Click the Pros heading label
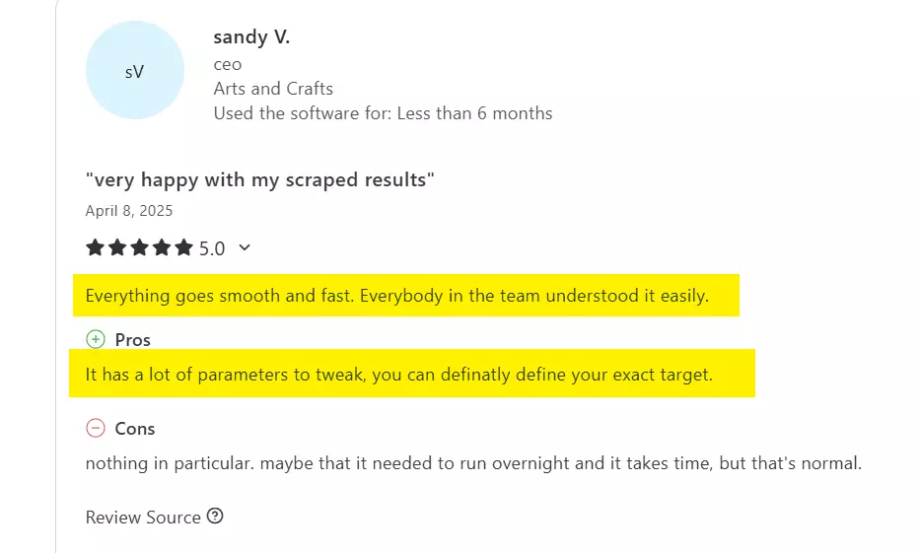This screenshot has width=920, height=553. click(133, 339)
